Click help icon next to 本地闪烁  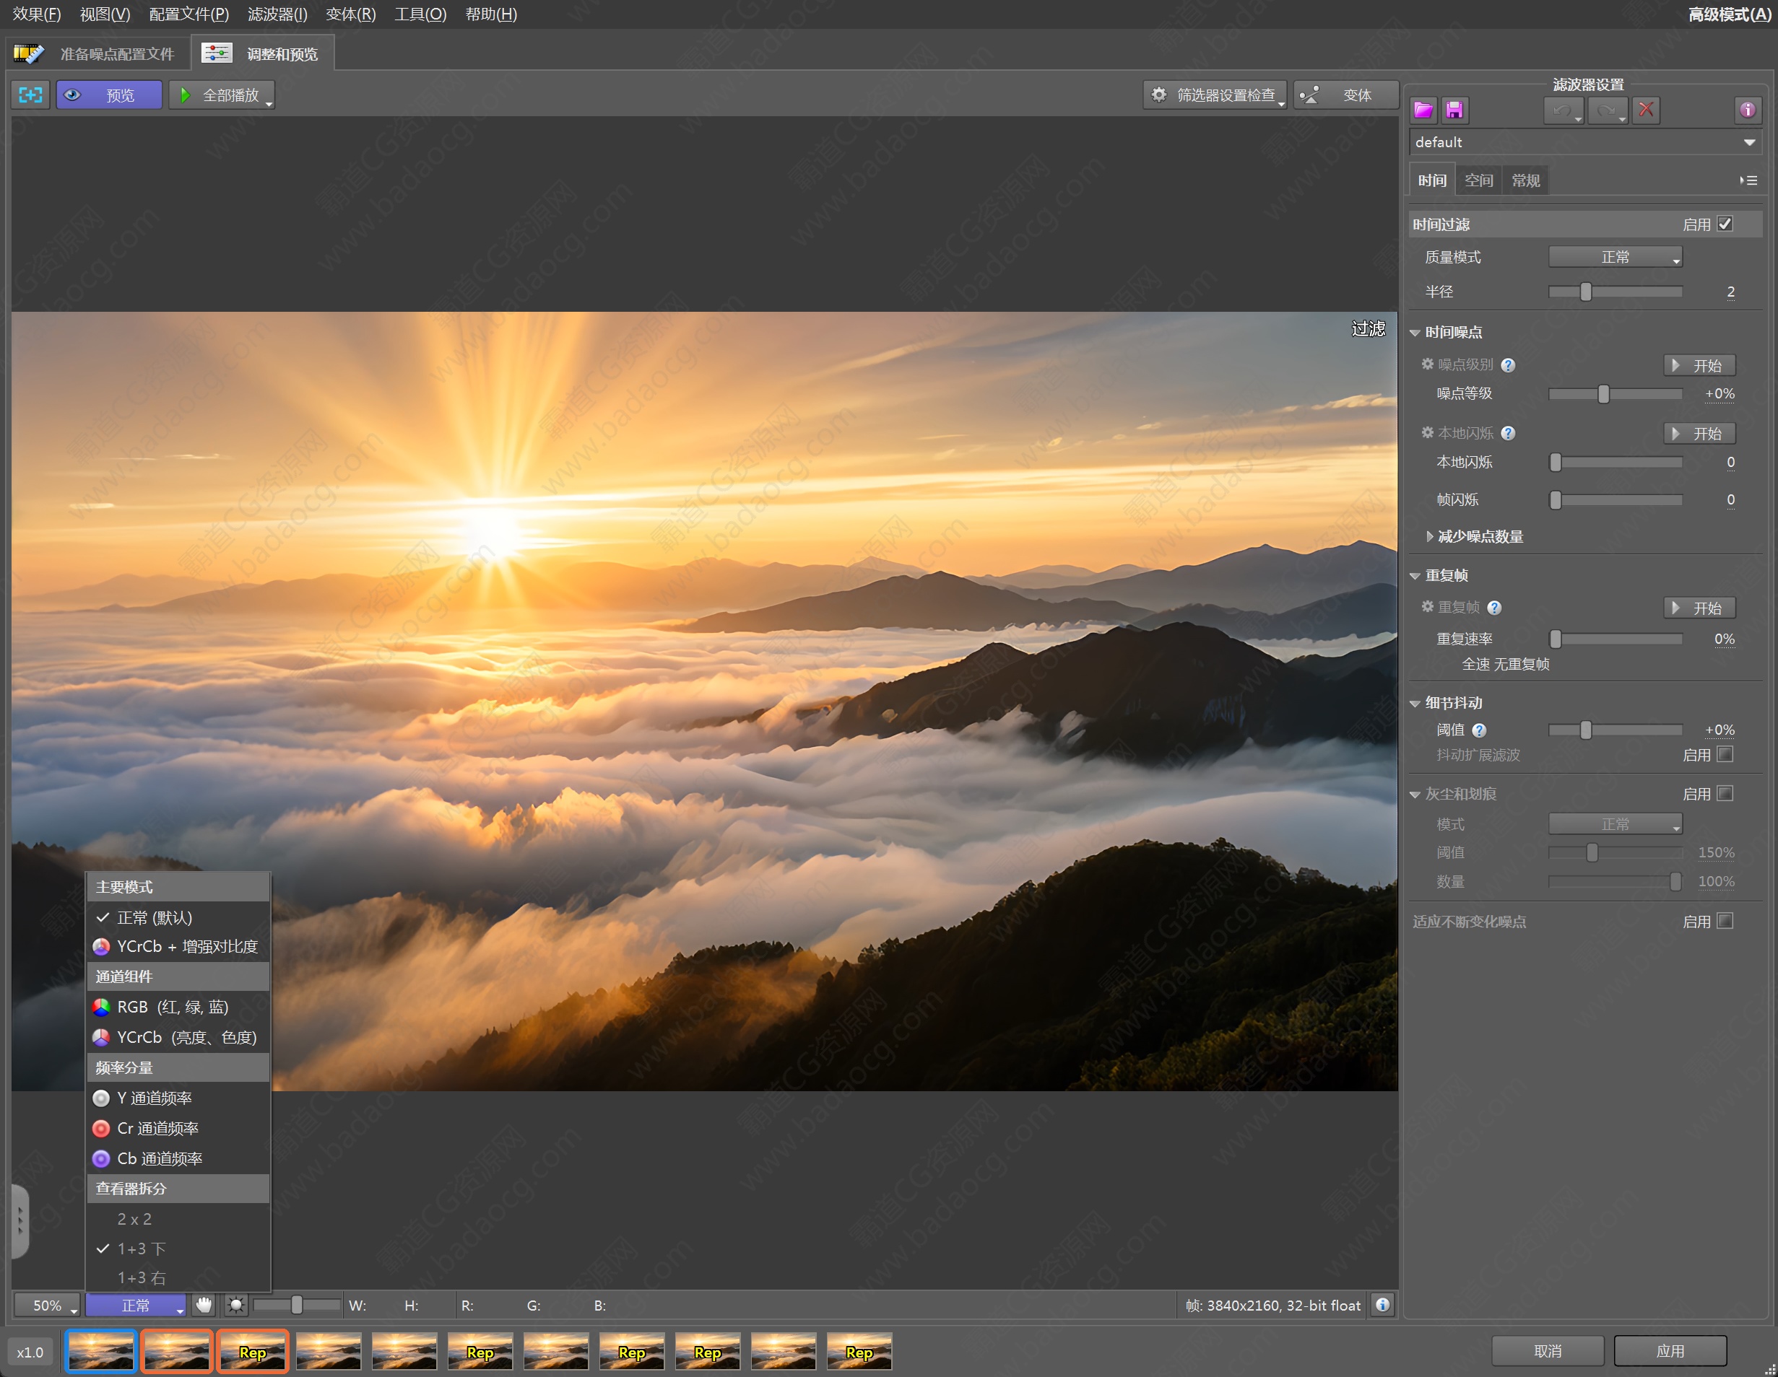[1508, 434]
